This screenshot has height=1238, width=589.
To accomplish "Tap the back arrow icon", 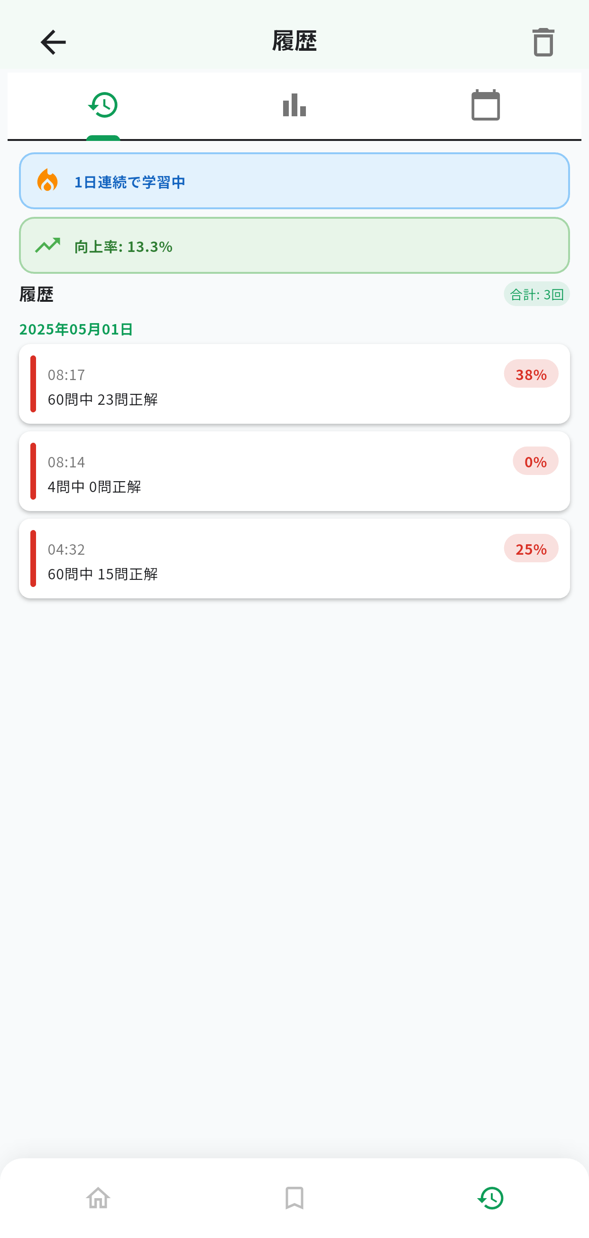I will tap(53, 42).
